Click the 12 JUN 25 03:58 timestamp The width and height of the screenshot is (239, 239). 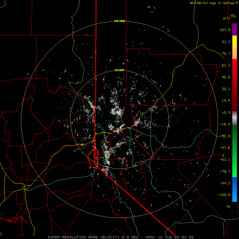click(176, 237)
